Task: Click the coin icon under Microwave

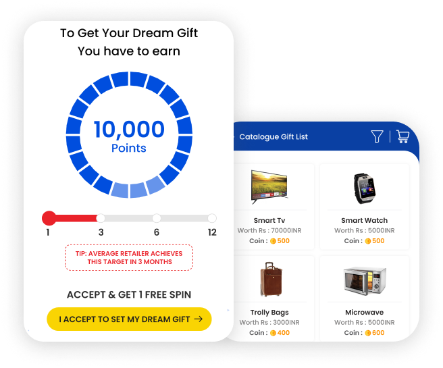Action: tap(368, 333)
